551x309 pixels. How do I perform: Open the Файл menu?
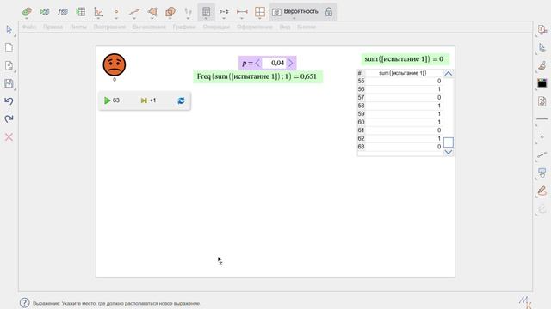[x=28, y=27]
